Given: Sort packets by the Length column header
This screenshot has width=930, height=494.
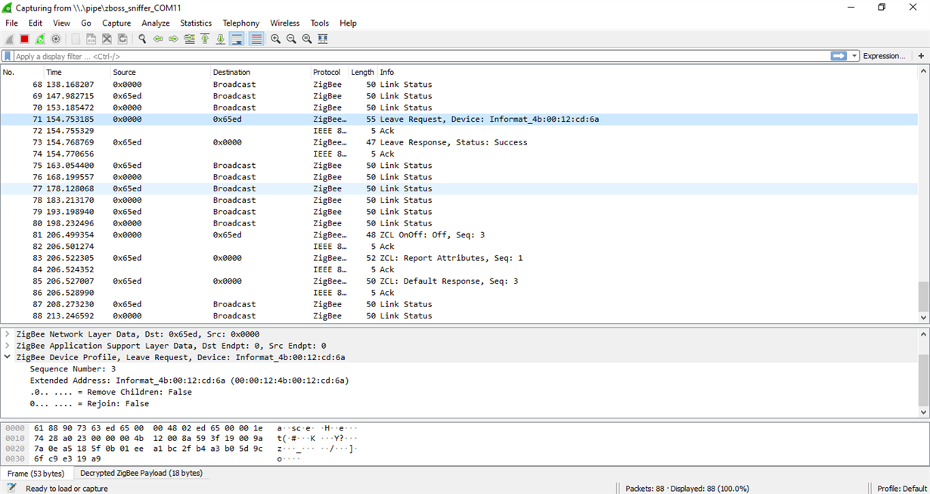Looking at the screenshot, I should (362, 72).
